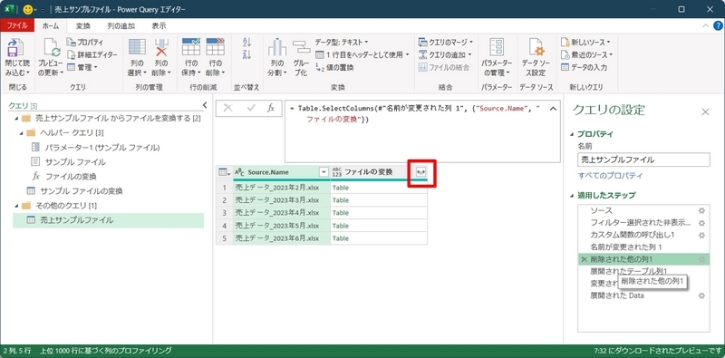Click the ABC123 type icon of ファイルの変換
The height and width of the screenshot is (358, 725).
(x=336, y=172)
